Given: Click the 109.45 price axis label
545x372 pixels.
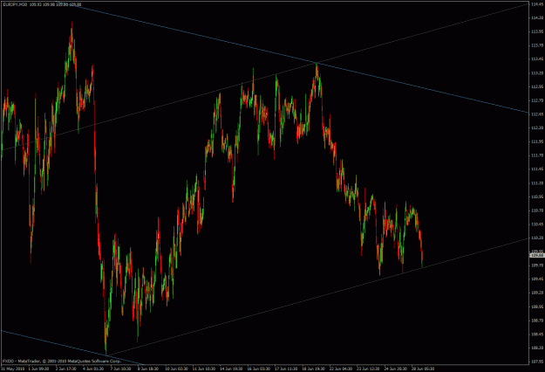Looking at the screenshot, I should coord(537,279).
